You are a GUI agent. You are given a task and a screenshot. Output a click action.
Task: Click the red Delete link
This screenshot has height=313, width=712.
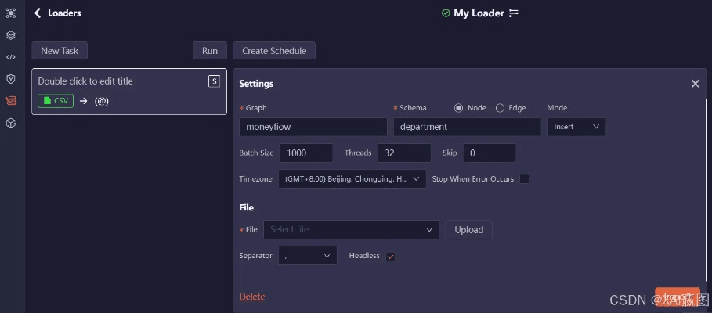pyautogui.click(x=252, y=297)
